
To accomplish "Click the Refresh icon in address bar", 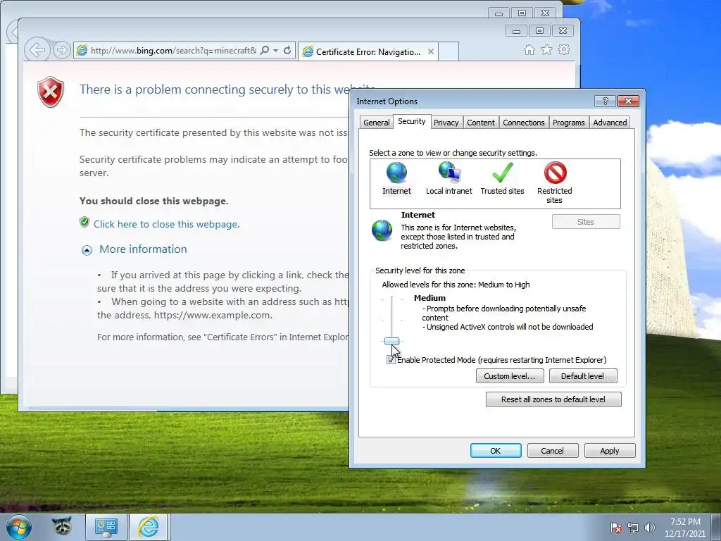I will (287, 50).
